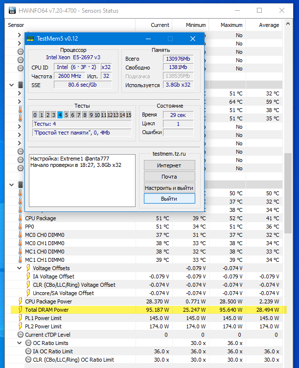
Task: Expand the topmost collapsed sensor row
Action: pyautogui.click(x=20, y=35)
